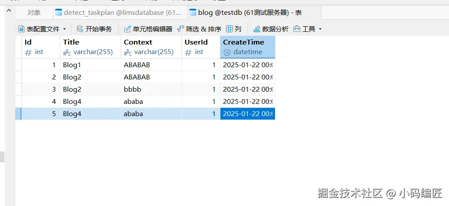Click the 筛选 & 排序 filter icon

tap(180, 29)
